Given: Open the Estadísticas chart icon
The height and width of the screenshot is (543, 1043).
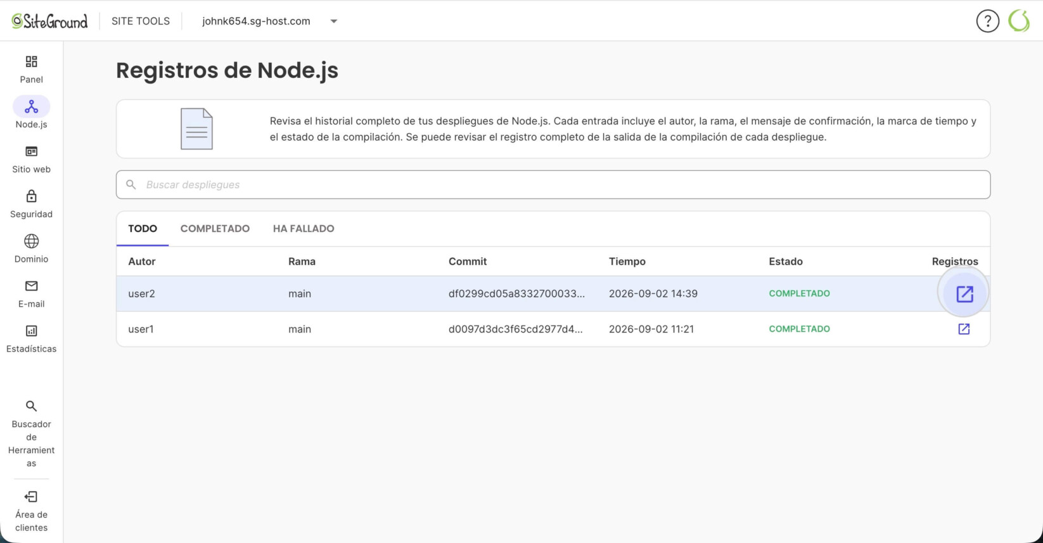Looking at the screenshot, I should click(31, 331).
